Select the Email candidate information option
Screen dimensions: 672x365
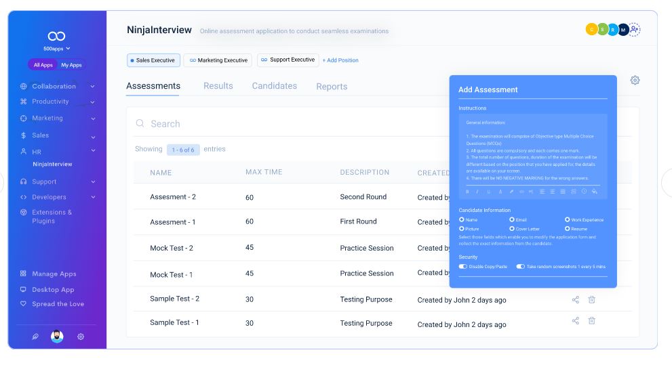pos(512,219)
